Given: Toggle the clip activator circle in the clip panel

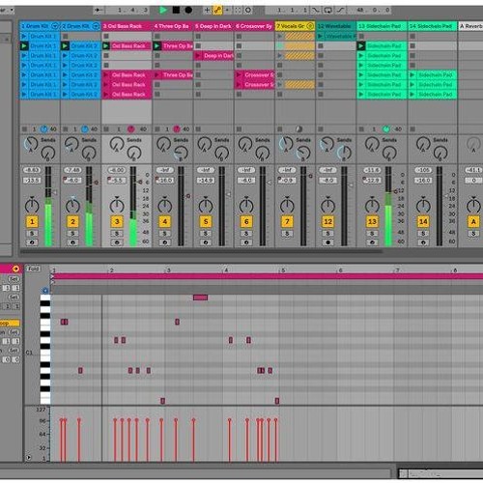Looking at the screenshot, I should click(x=15, y=269).
